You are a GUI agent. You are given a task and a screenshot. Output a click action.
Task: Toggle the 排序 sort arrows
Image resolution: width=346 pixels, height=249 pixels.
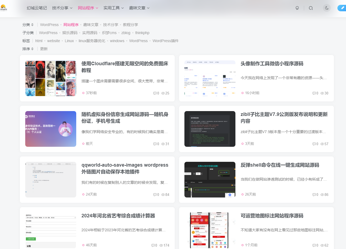(x=32, y=49)
